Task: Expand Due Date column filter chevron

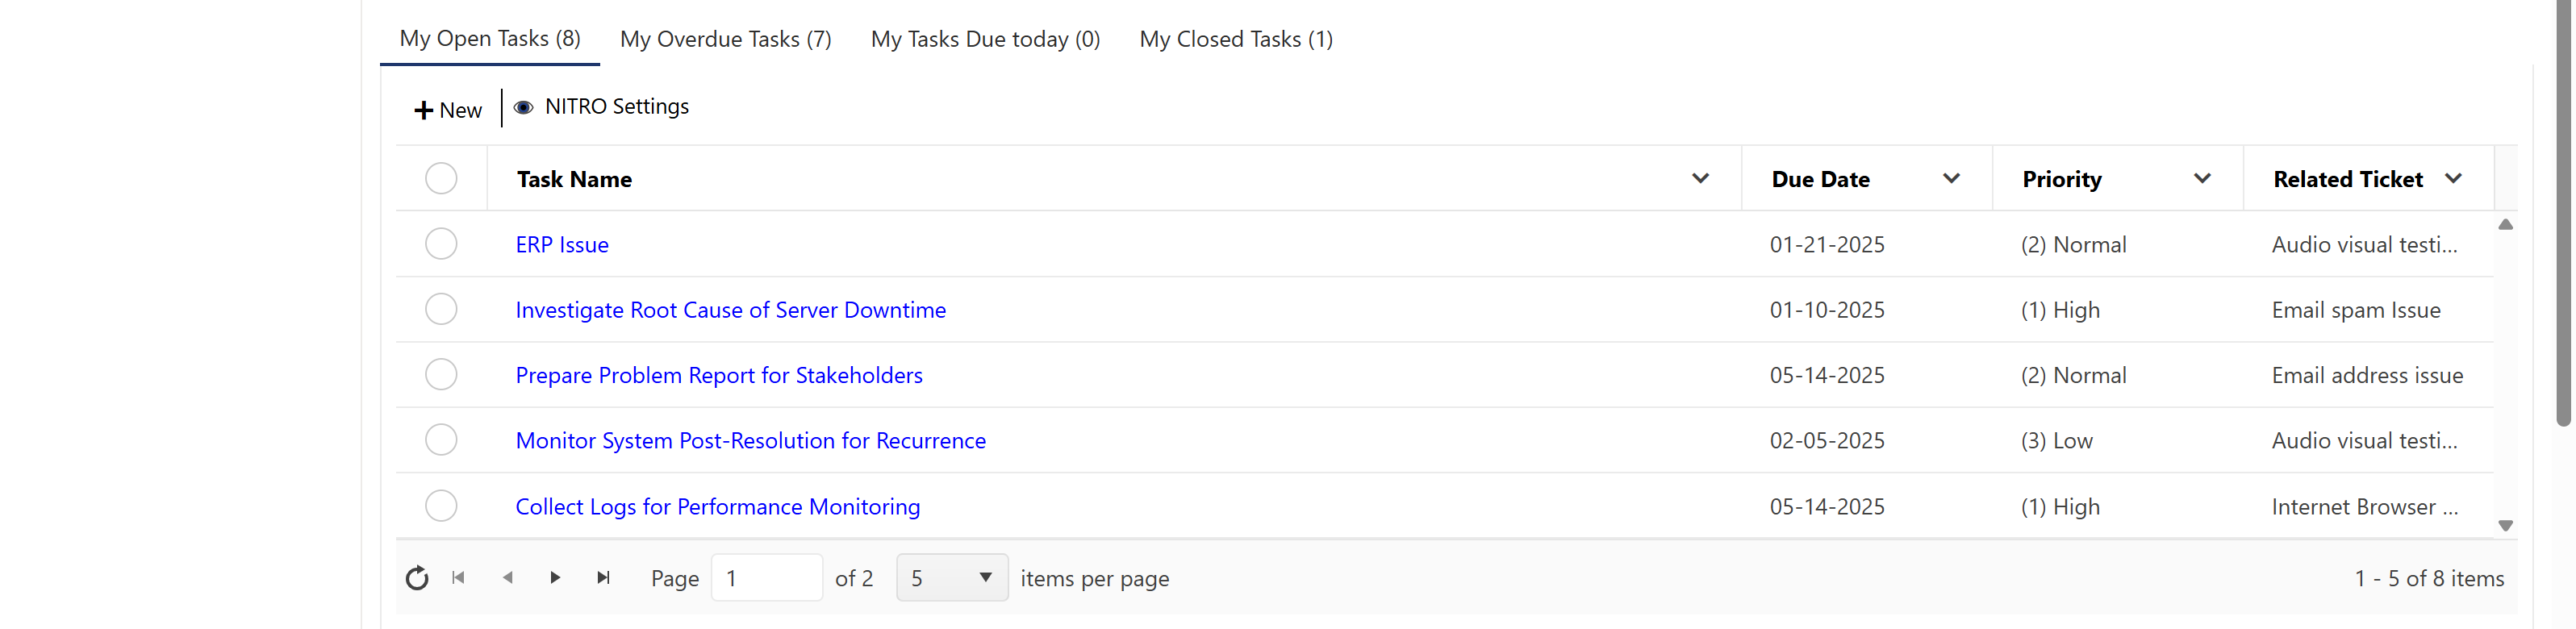Action: (1951, 179)
